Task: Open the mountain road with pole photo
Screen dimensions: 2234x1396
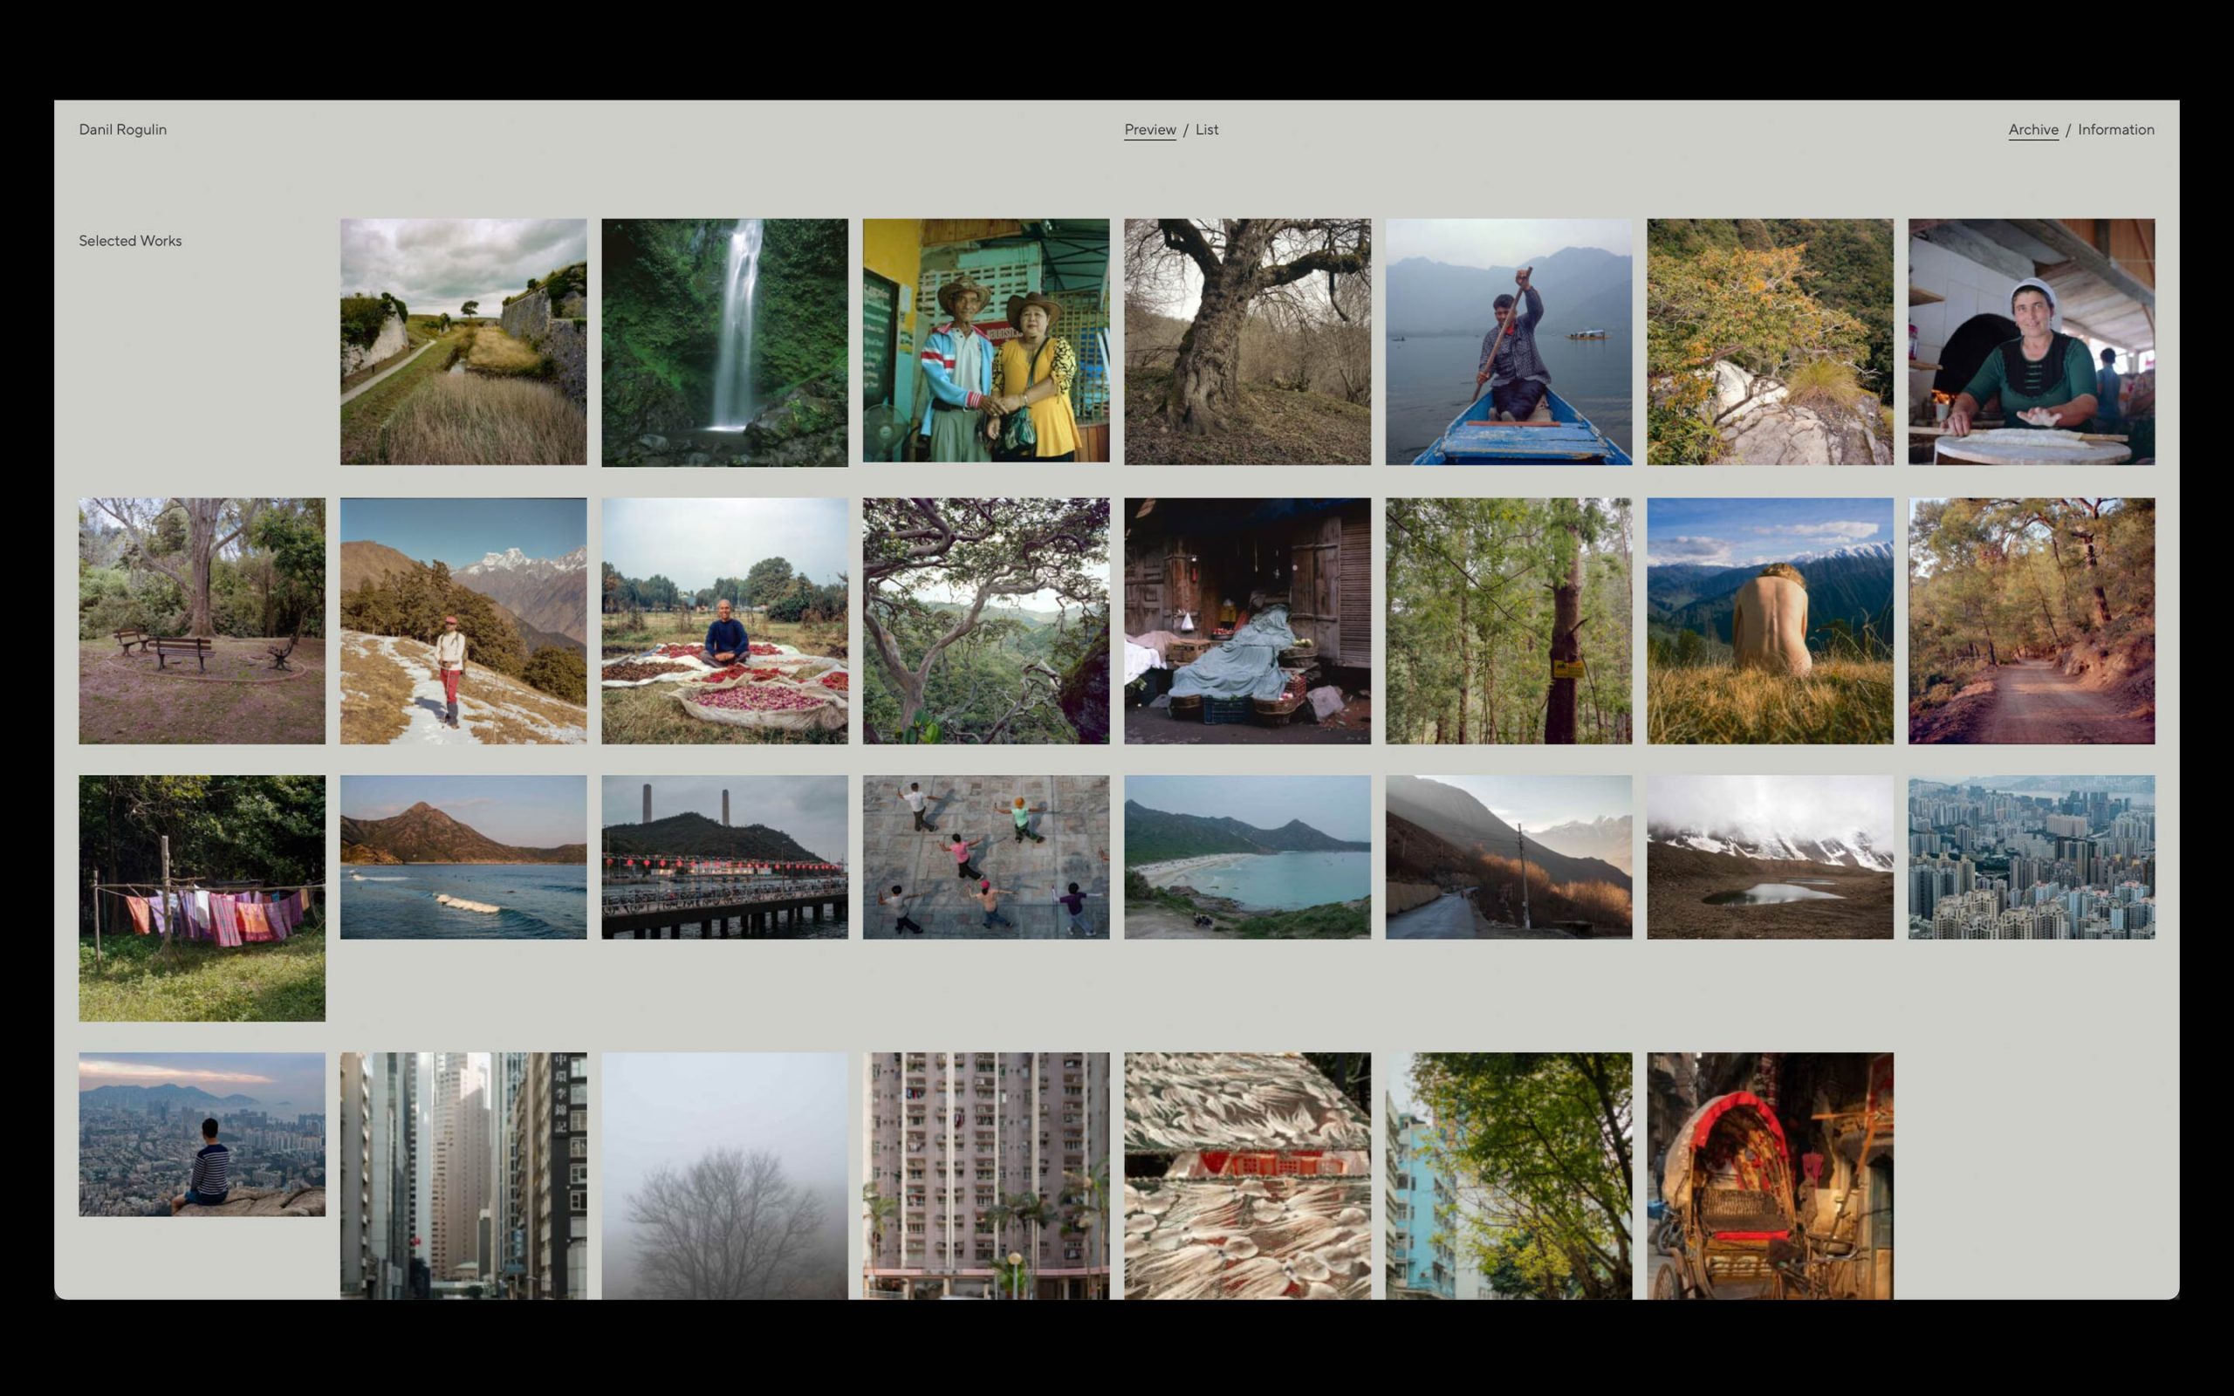Action: pos(1509,857)
